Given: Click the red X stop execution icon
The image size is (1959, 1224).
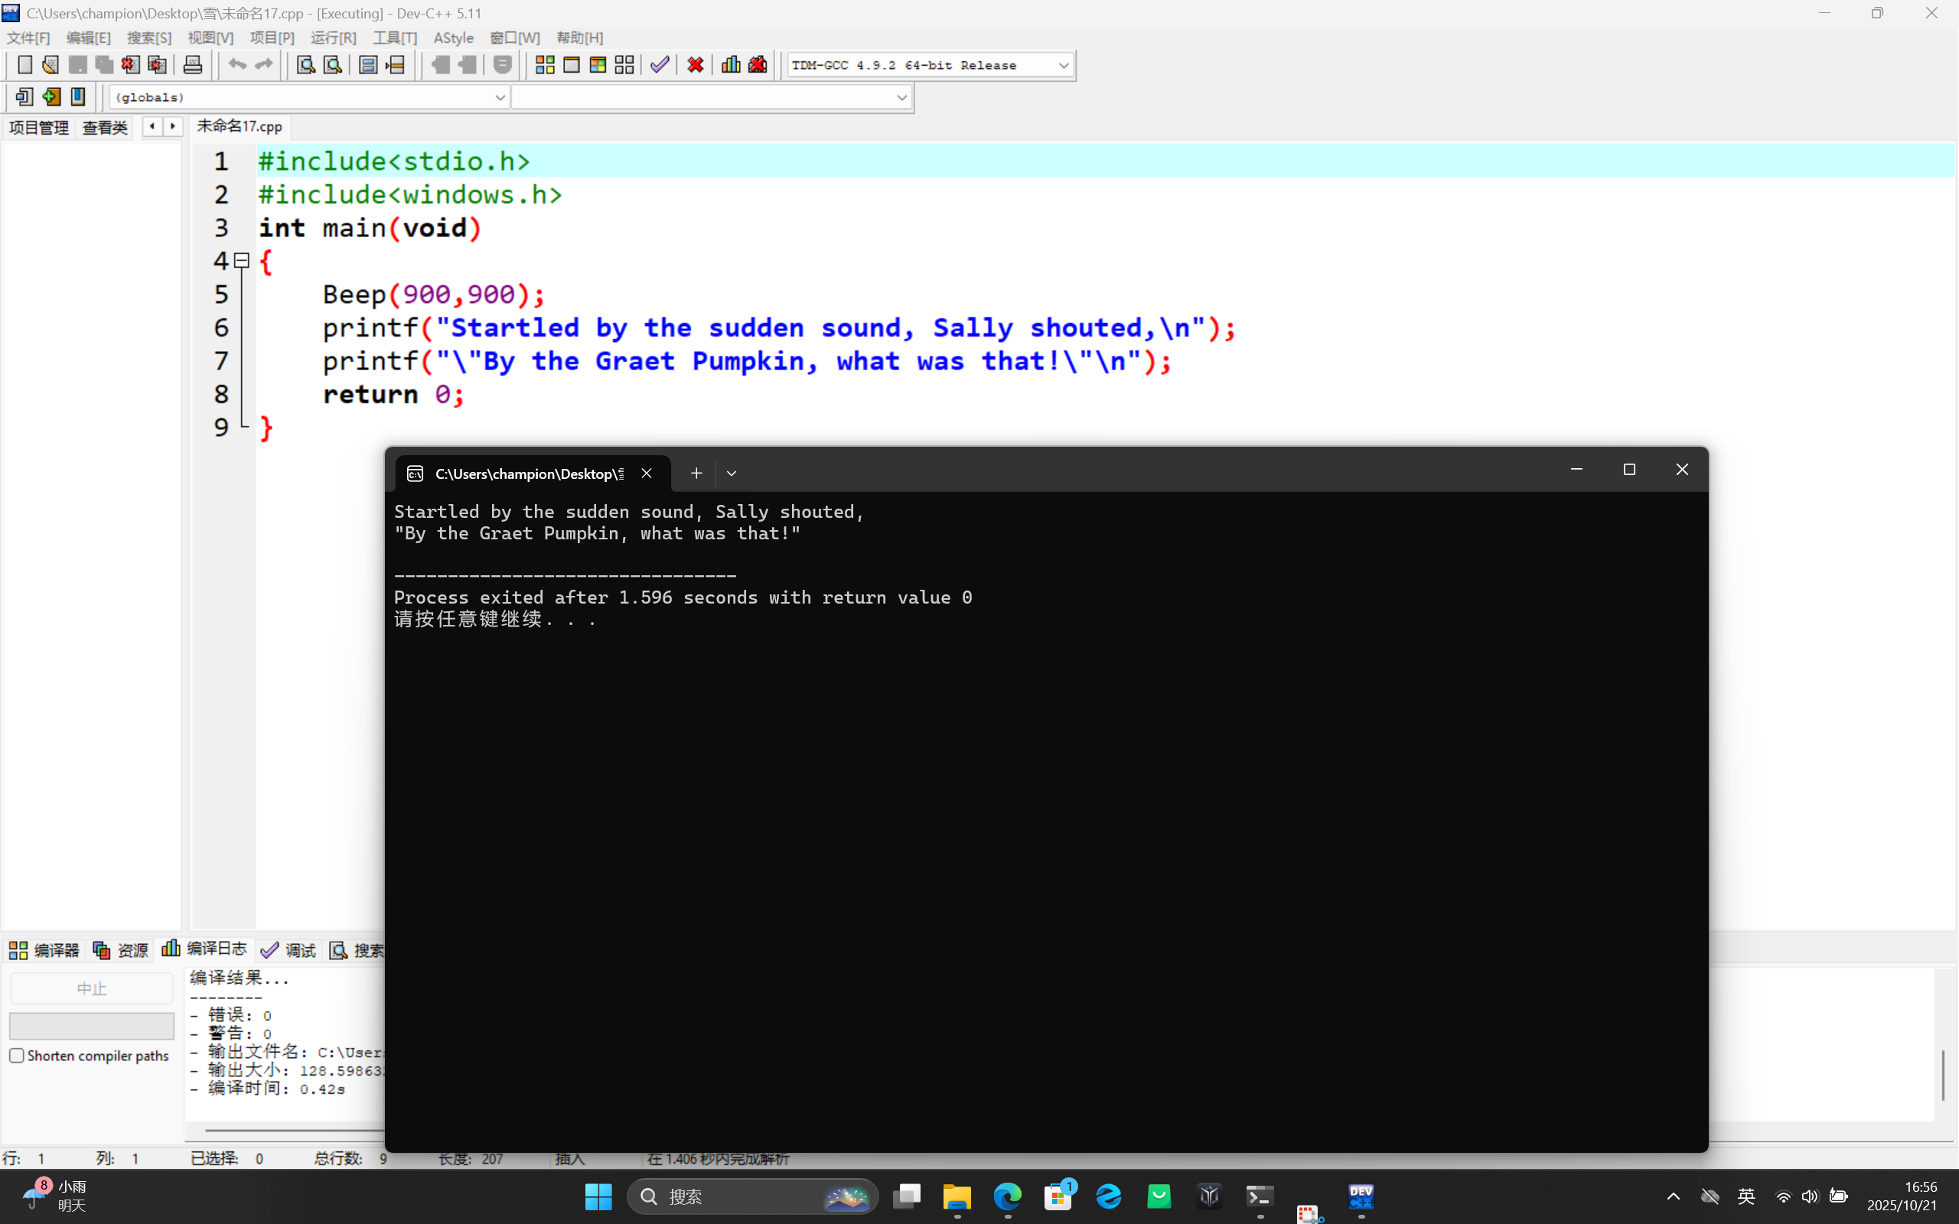Looking at the screenshot, I should click(695, 65).
